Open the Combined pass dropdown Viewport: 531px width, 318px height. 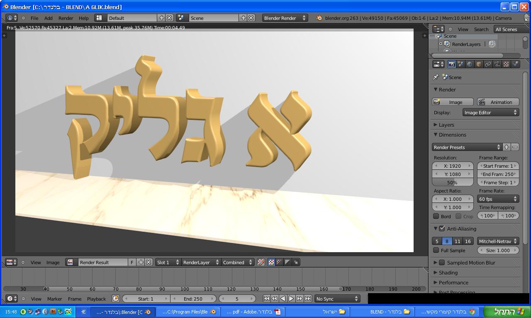(x=238, y=262)
